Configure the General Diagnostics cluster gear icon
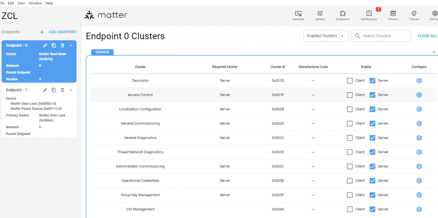This screenshot has width=438, height=218. (x=419, y=138)
